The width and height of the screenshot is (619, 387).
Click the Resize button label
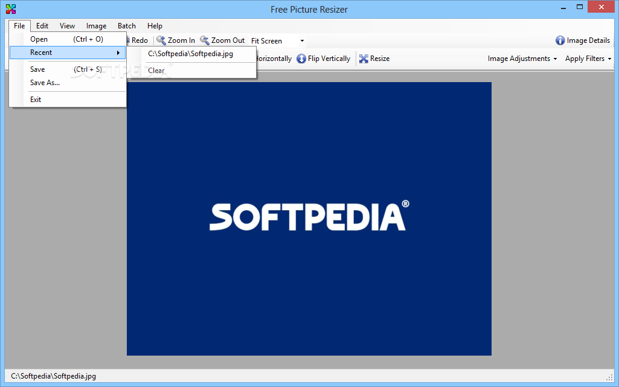[380, 59]
